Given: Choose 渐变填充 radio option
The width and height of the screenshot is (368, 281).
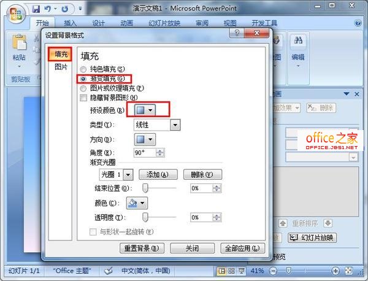Looking at the screenshot, I should [x=83, y=79].
